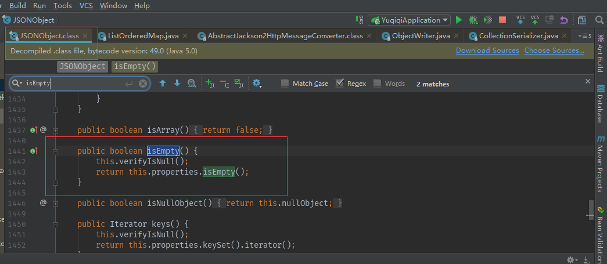Click Choose Sources link
The width and height of the screenshot is (607, 264).
pos(554,50)
